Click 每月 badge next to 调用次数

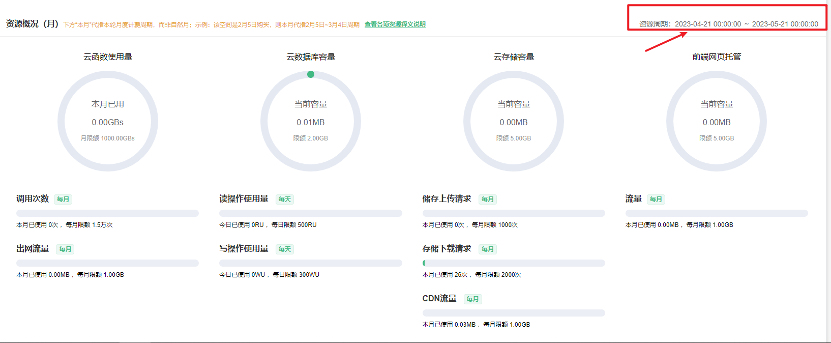63,199
